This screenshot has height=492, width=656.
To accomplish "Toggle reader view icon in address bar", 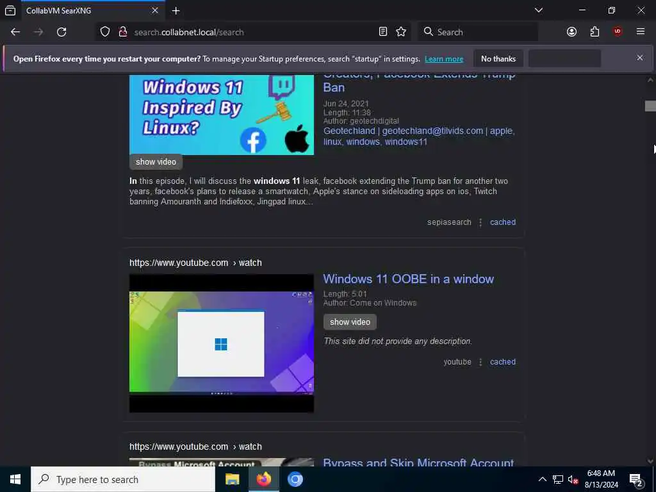I will (x=383, y=32).
